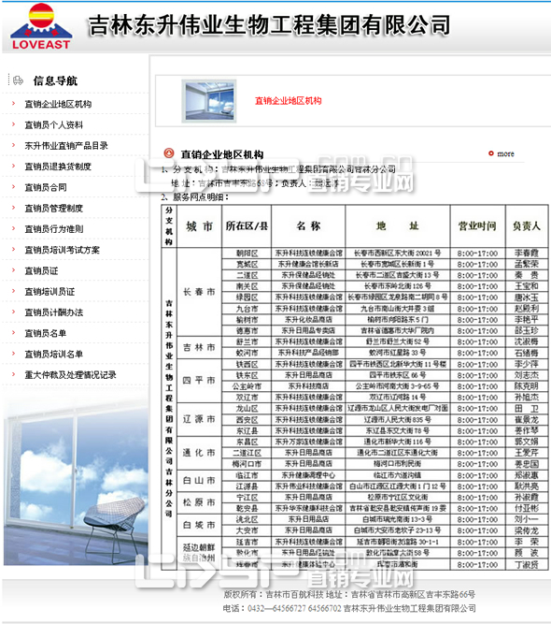Click the 东升化妆品商店 cell
The height and width of the screenshot is (624, 551).
coord(308,319)
